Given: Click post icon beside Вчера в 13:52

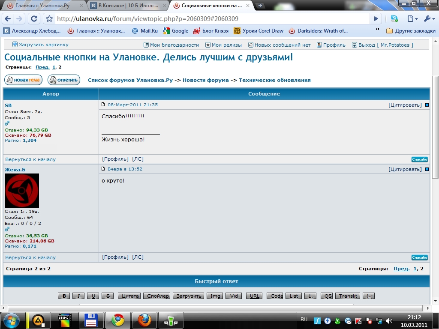Looking at the screenshot, I should click(103, 169).
